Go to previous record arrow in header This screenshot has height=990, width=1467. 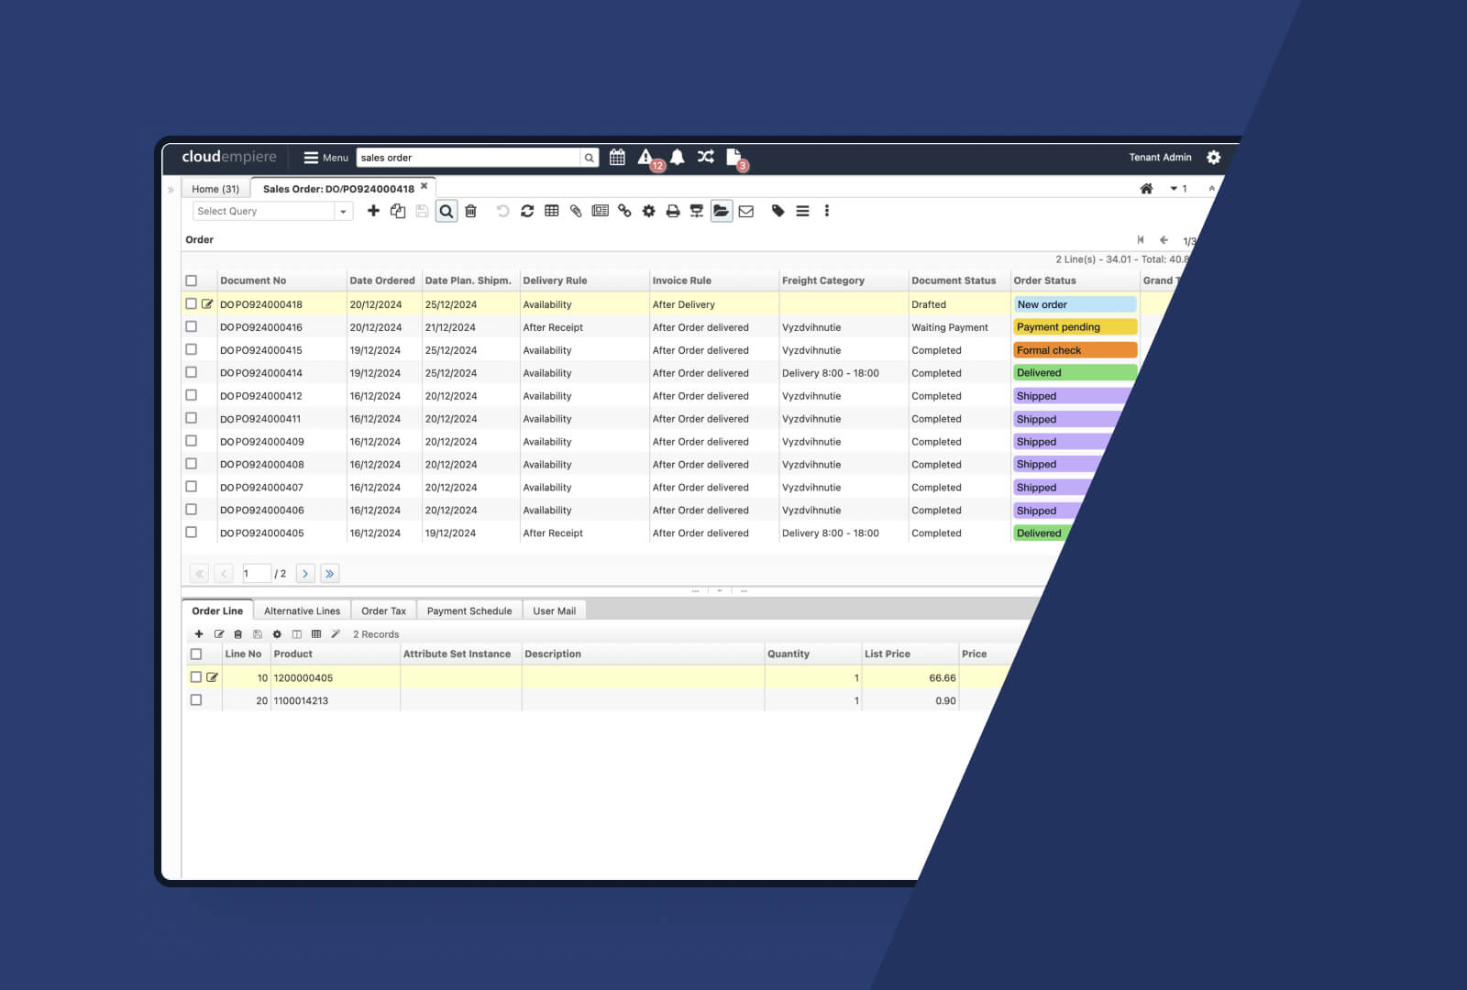(x=1164, y=240)
